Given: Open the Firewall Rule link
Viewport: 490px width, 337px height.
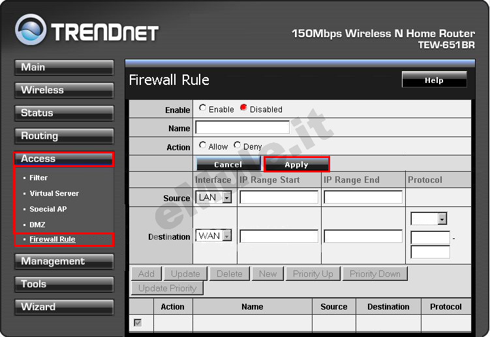Looking at the screenshot, I should pos(52,240).
